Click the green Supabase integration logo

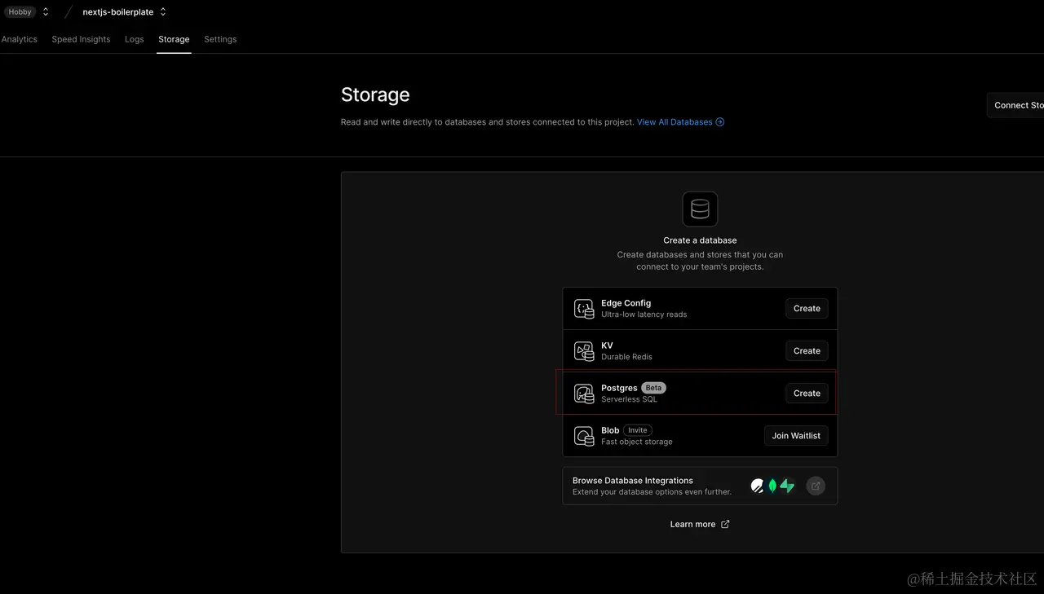[x=787, y=486]
